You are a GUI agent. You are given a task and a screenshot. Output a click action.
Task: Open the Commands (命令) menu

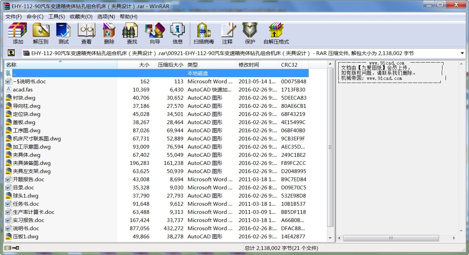pyautogui.click(x=35, y=16)
